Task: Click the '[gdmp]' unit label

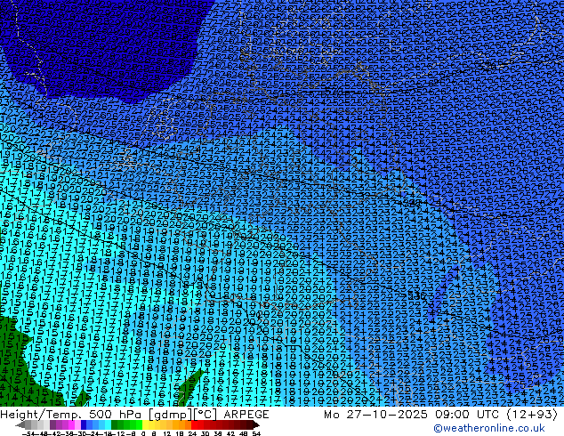Action: pos(171,415)
